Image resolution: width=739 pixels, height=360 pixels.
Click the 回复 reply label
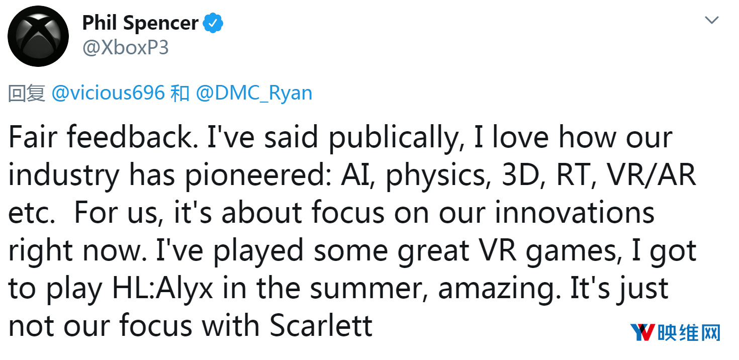27,94
